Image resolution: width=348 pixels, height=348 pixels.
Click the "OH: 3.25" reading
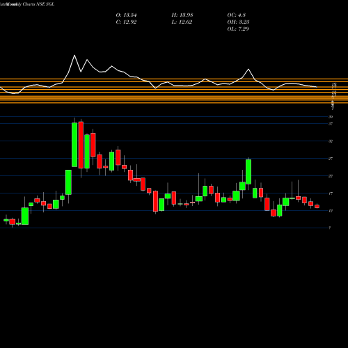(238, 22)
